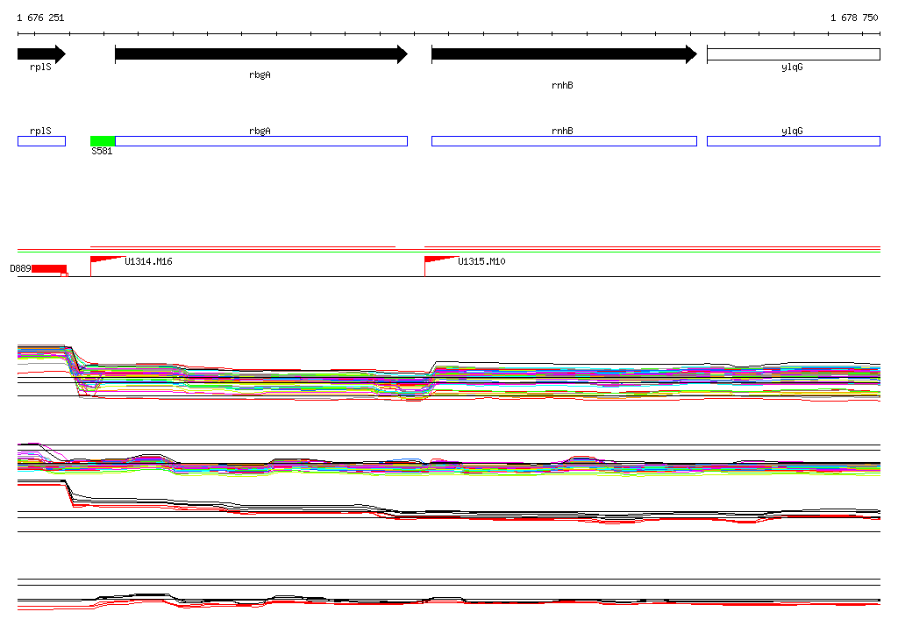The width and height of the screenshot is (898, 626).
Task: Click the red U1314.M16 promoter flag
Action: point(105,260)
